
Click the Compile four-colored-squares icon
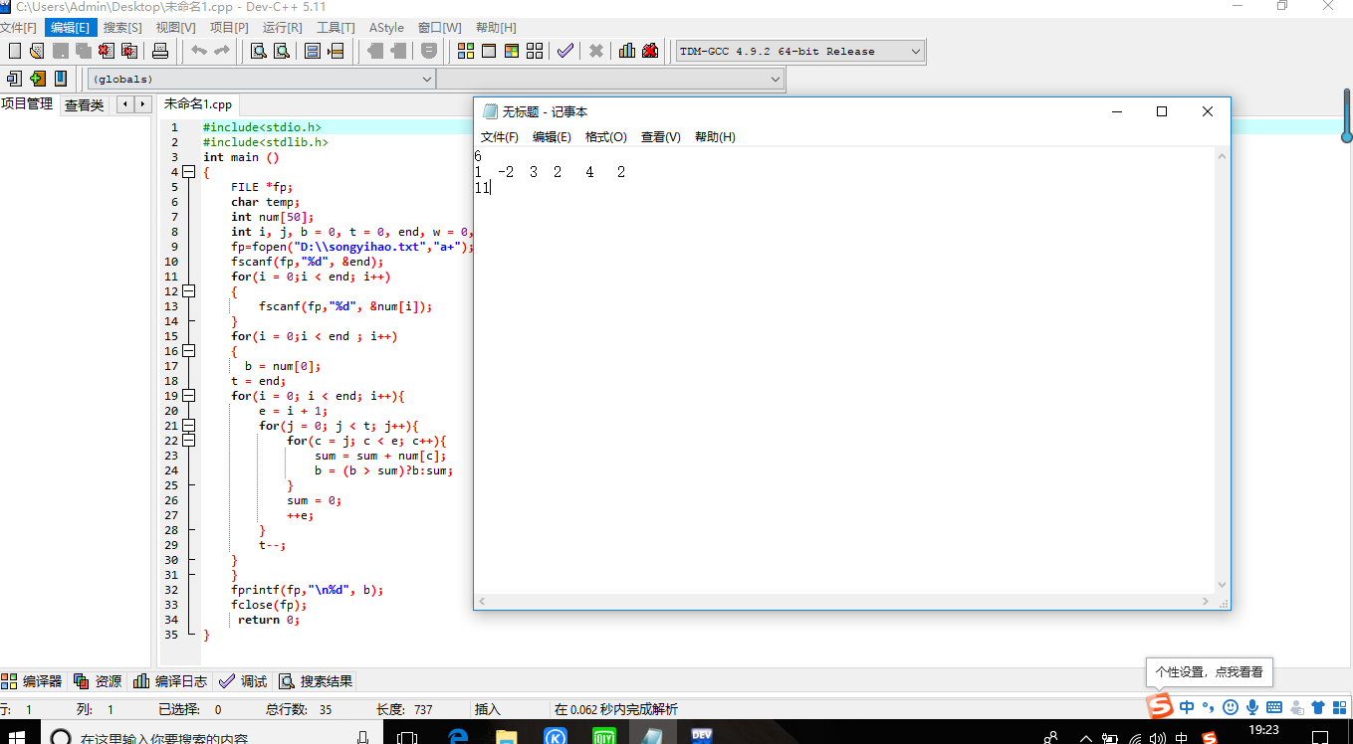tap(466, 51)
